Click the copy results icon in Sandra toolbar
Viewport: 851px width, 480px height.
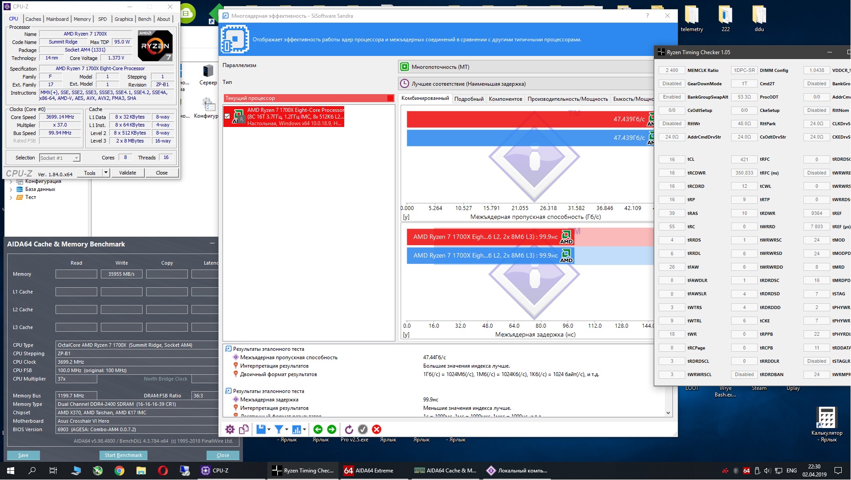coord(243,429)
